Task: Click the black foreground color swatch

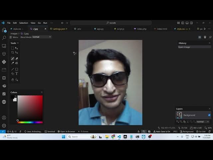Action: click(12, 97)
